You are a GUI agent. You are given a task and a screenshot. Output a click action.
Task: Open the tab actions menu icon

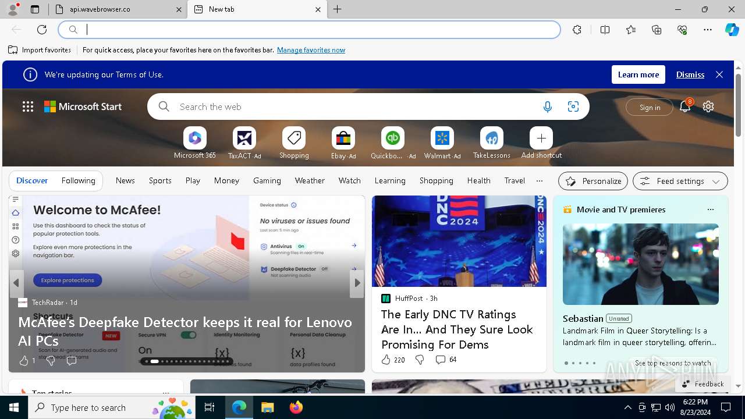pyautogui.click(x=35, y=9)
